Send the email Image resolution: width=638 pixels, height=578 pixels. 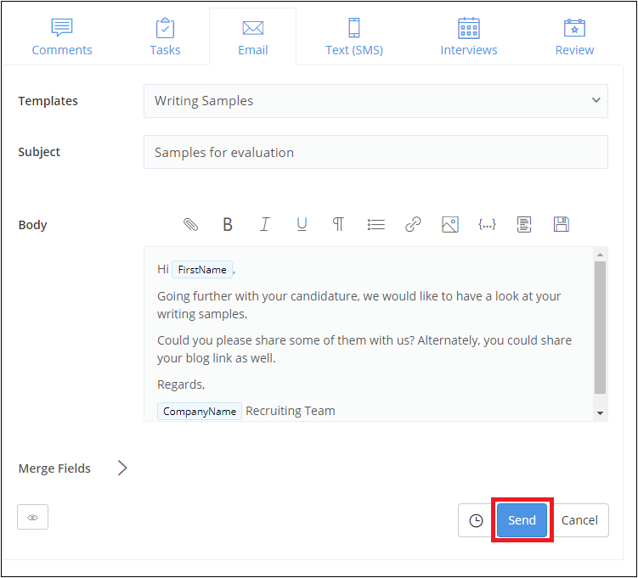click(x=522, y=520)
